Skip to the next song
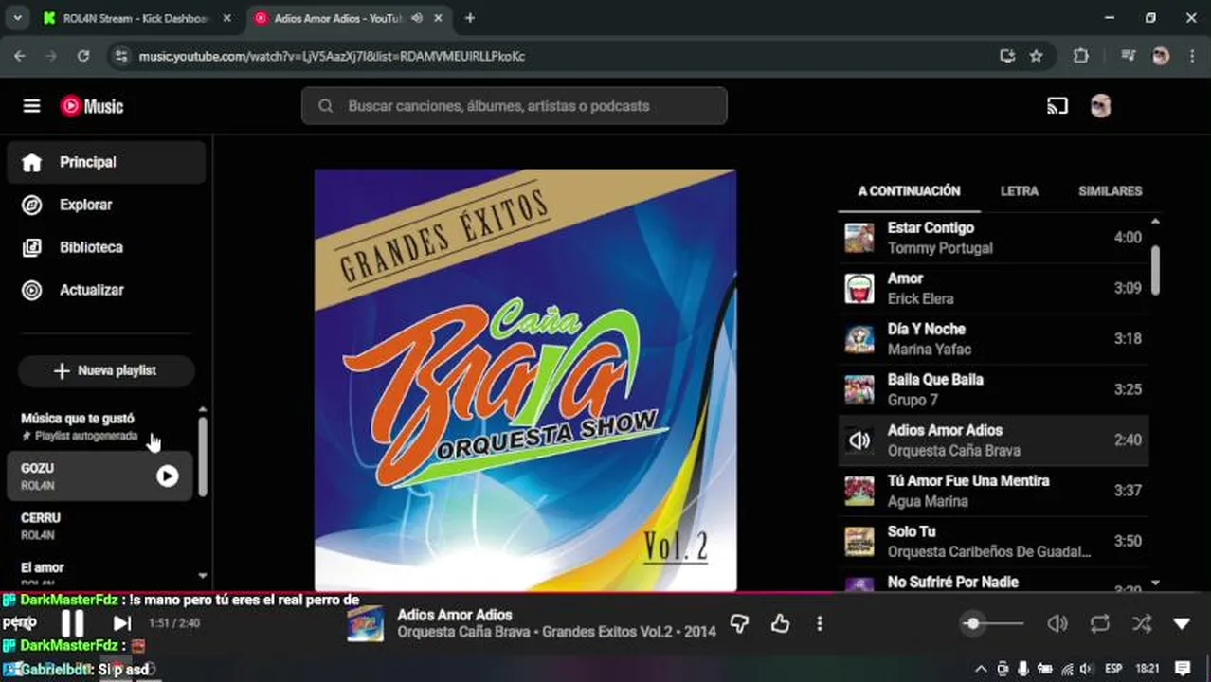This screenshot has height=682, width=1211. [x=122, y=622]
